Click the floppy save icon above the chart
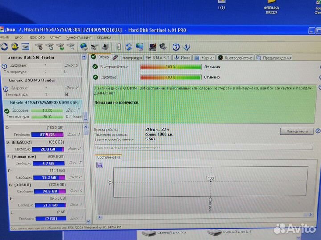Viewport: 321px width, 240px height. pos(100,165)
